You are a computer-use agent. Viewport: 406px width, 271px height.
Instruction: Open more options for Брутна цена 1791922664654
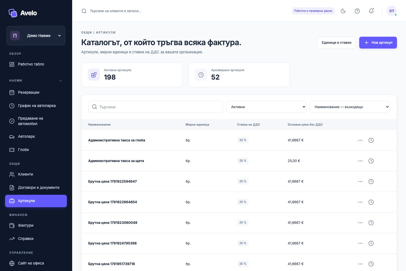360,202
